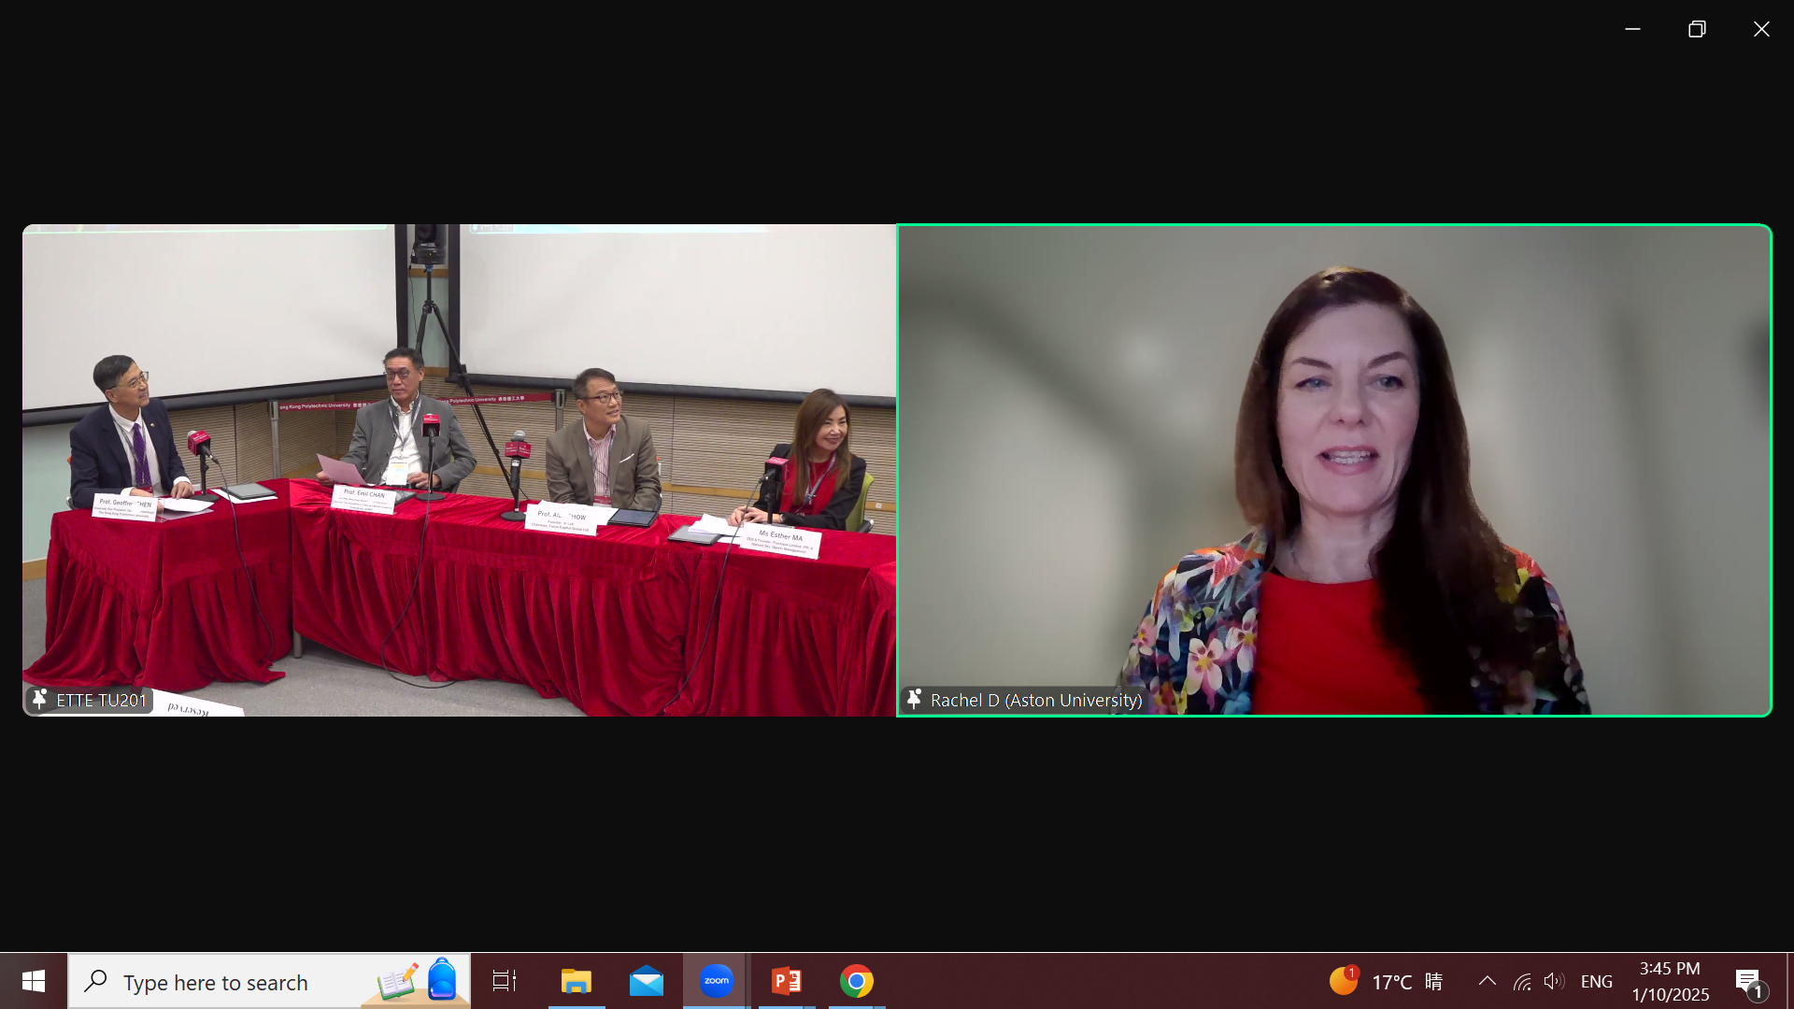
Task: Open the notification center icon
Action: pos(1749,981)
